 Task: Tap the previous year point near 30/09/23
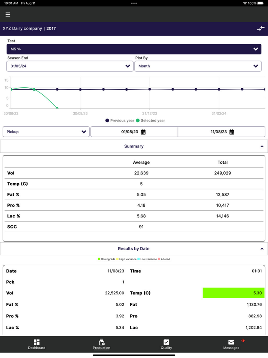pyautogui.click(x=80, y=90)
